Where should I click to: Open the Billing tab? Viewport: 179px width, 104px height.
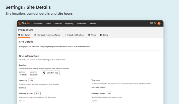click(x=104, y=35)
